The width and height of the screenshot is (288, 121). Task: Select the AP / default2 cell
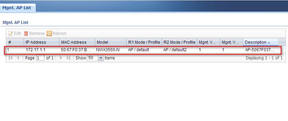click(x=175, y=50)
